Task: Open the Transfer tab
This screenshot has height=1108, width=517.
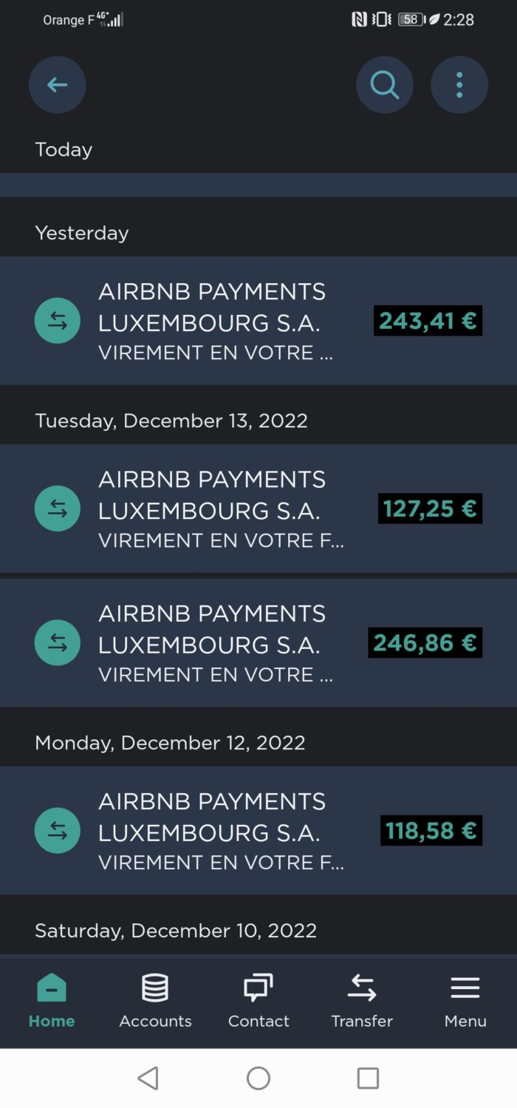Action: [362, 1001]
